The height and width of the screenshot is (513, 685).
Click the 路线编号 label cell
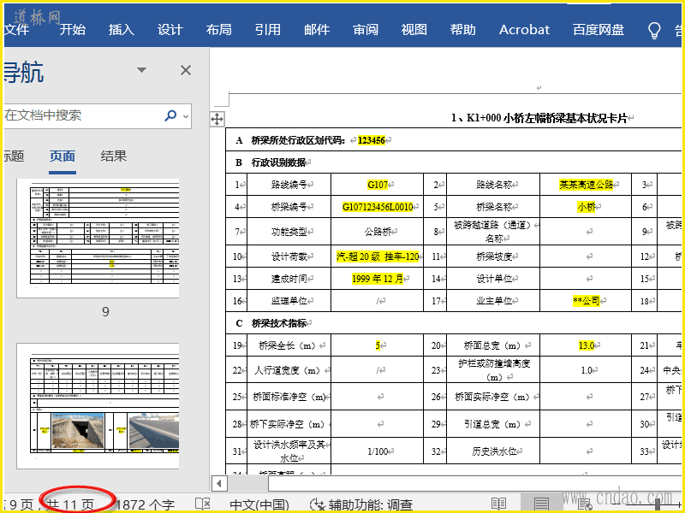(x=289, y=185)
